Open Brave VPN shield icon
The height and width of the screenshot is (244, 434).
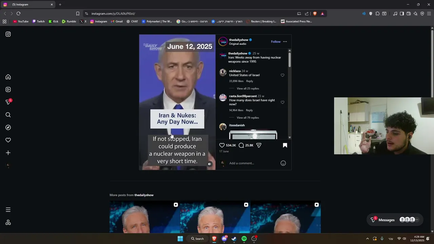coord(422,14)
